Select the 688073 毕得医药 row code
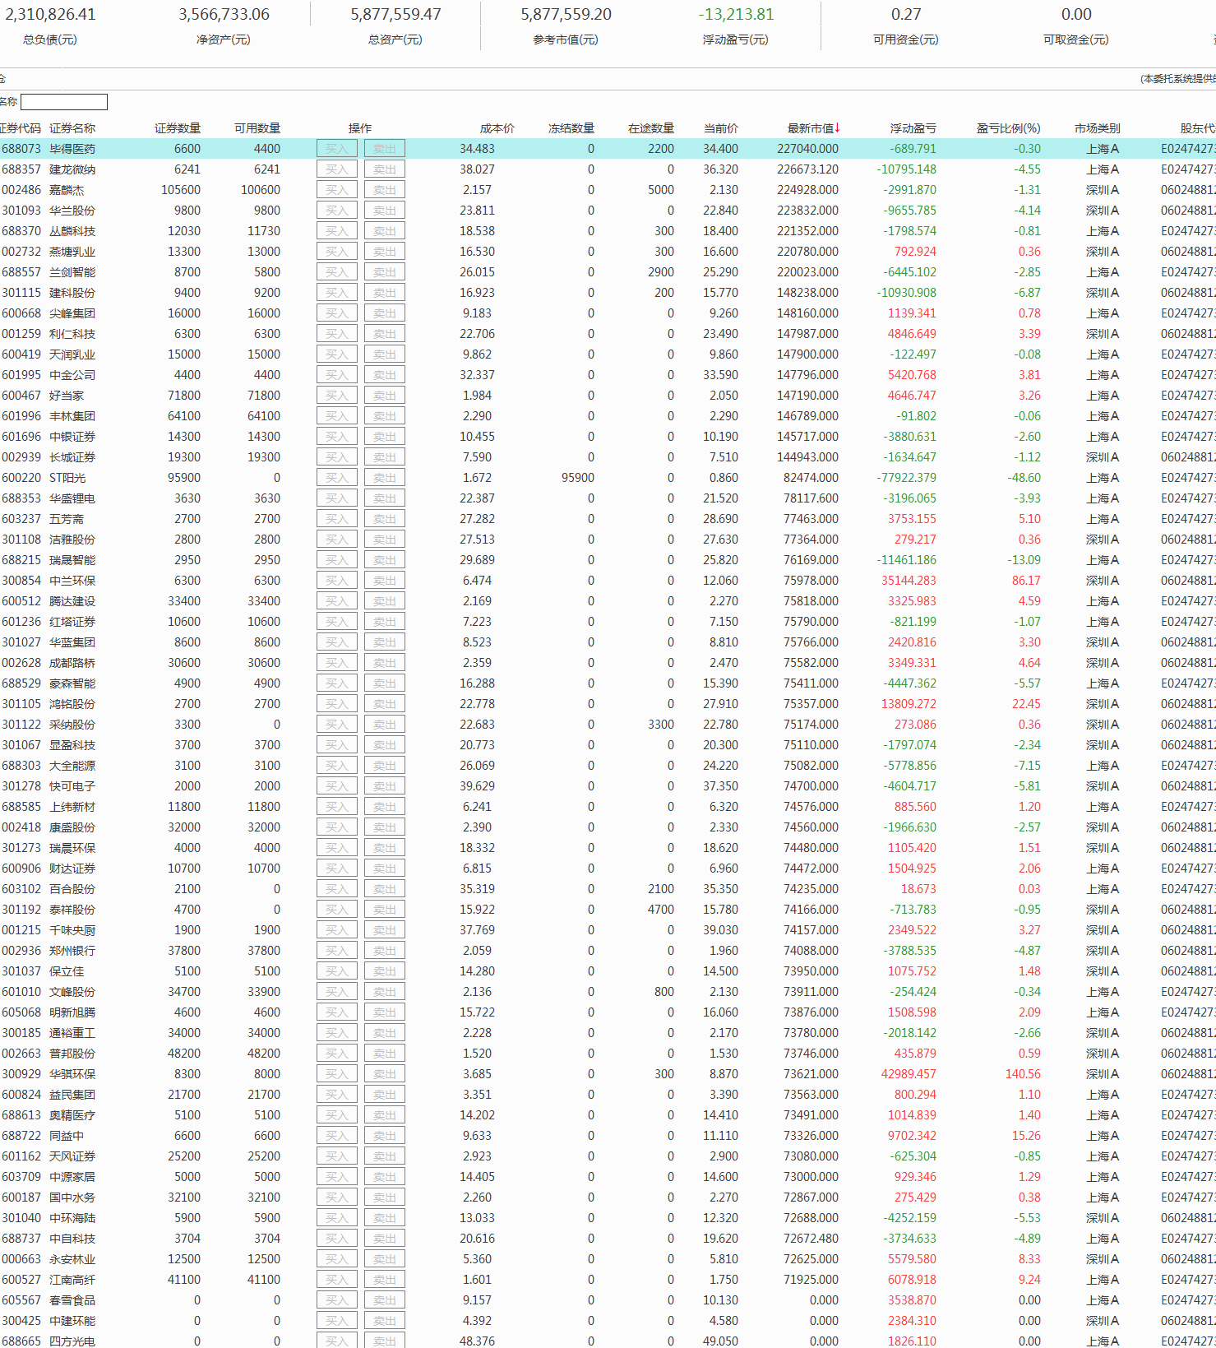 (x=21, y=149)
